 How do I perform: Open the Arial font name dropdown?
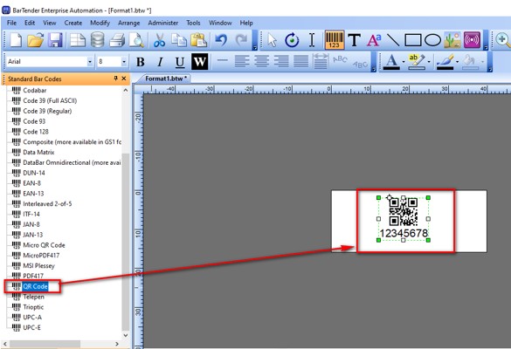pyautogui.click(x=90, y=62)
